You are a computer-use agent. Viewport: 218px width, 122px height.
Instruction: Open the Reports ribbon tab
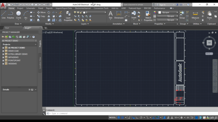[x=49, y=8]
